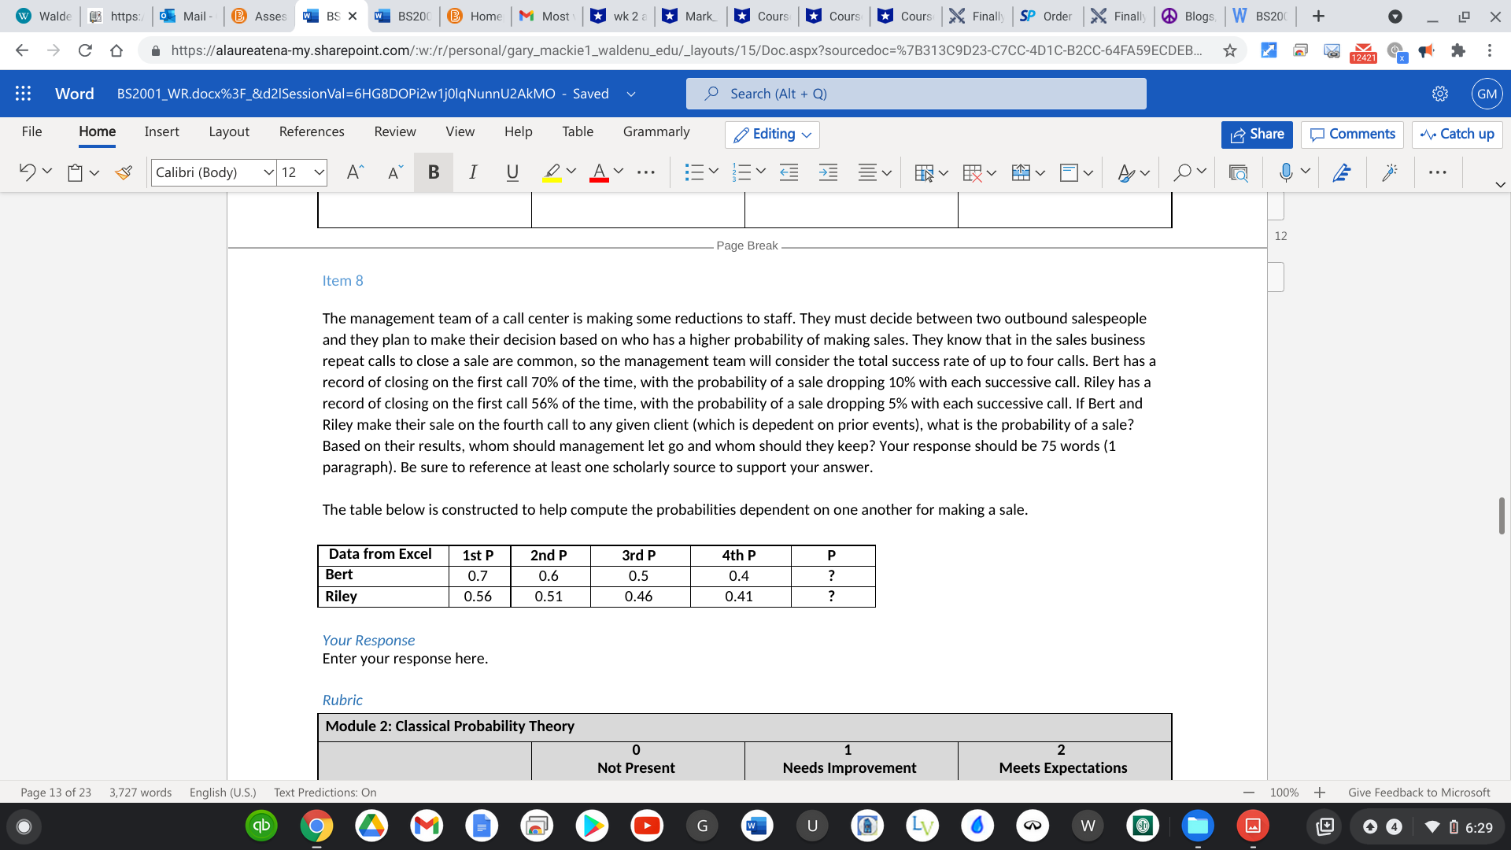The width and height of the screenshot is (1511, 850).
Task: Toggle Italic formatting
Action: pos(472,172)
